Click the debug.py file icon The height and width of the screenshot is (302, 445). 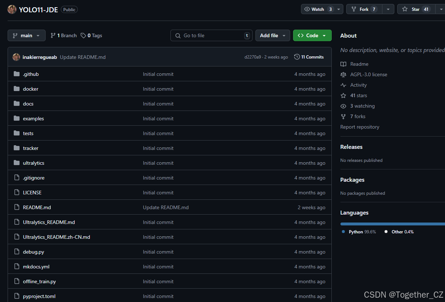[16, 252]
